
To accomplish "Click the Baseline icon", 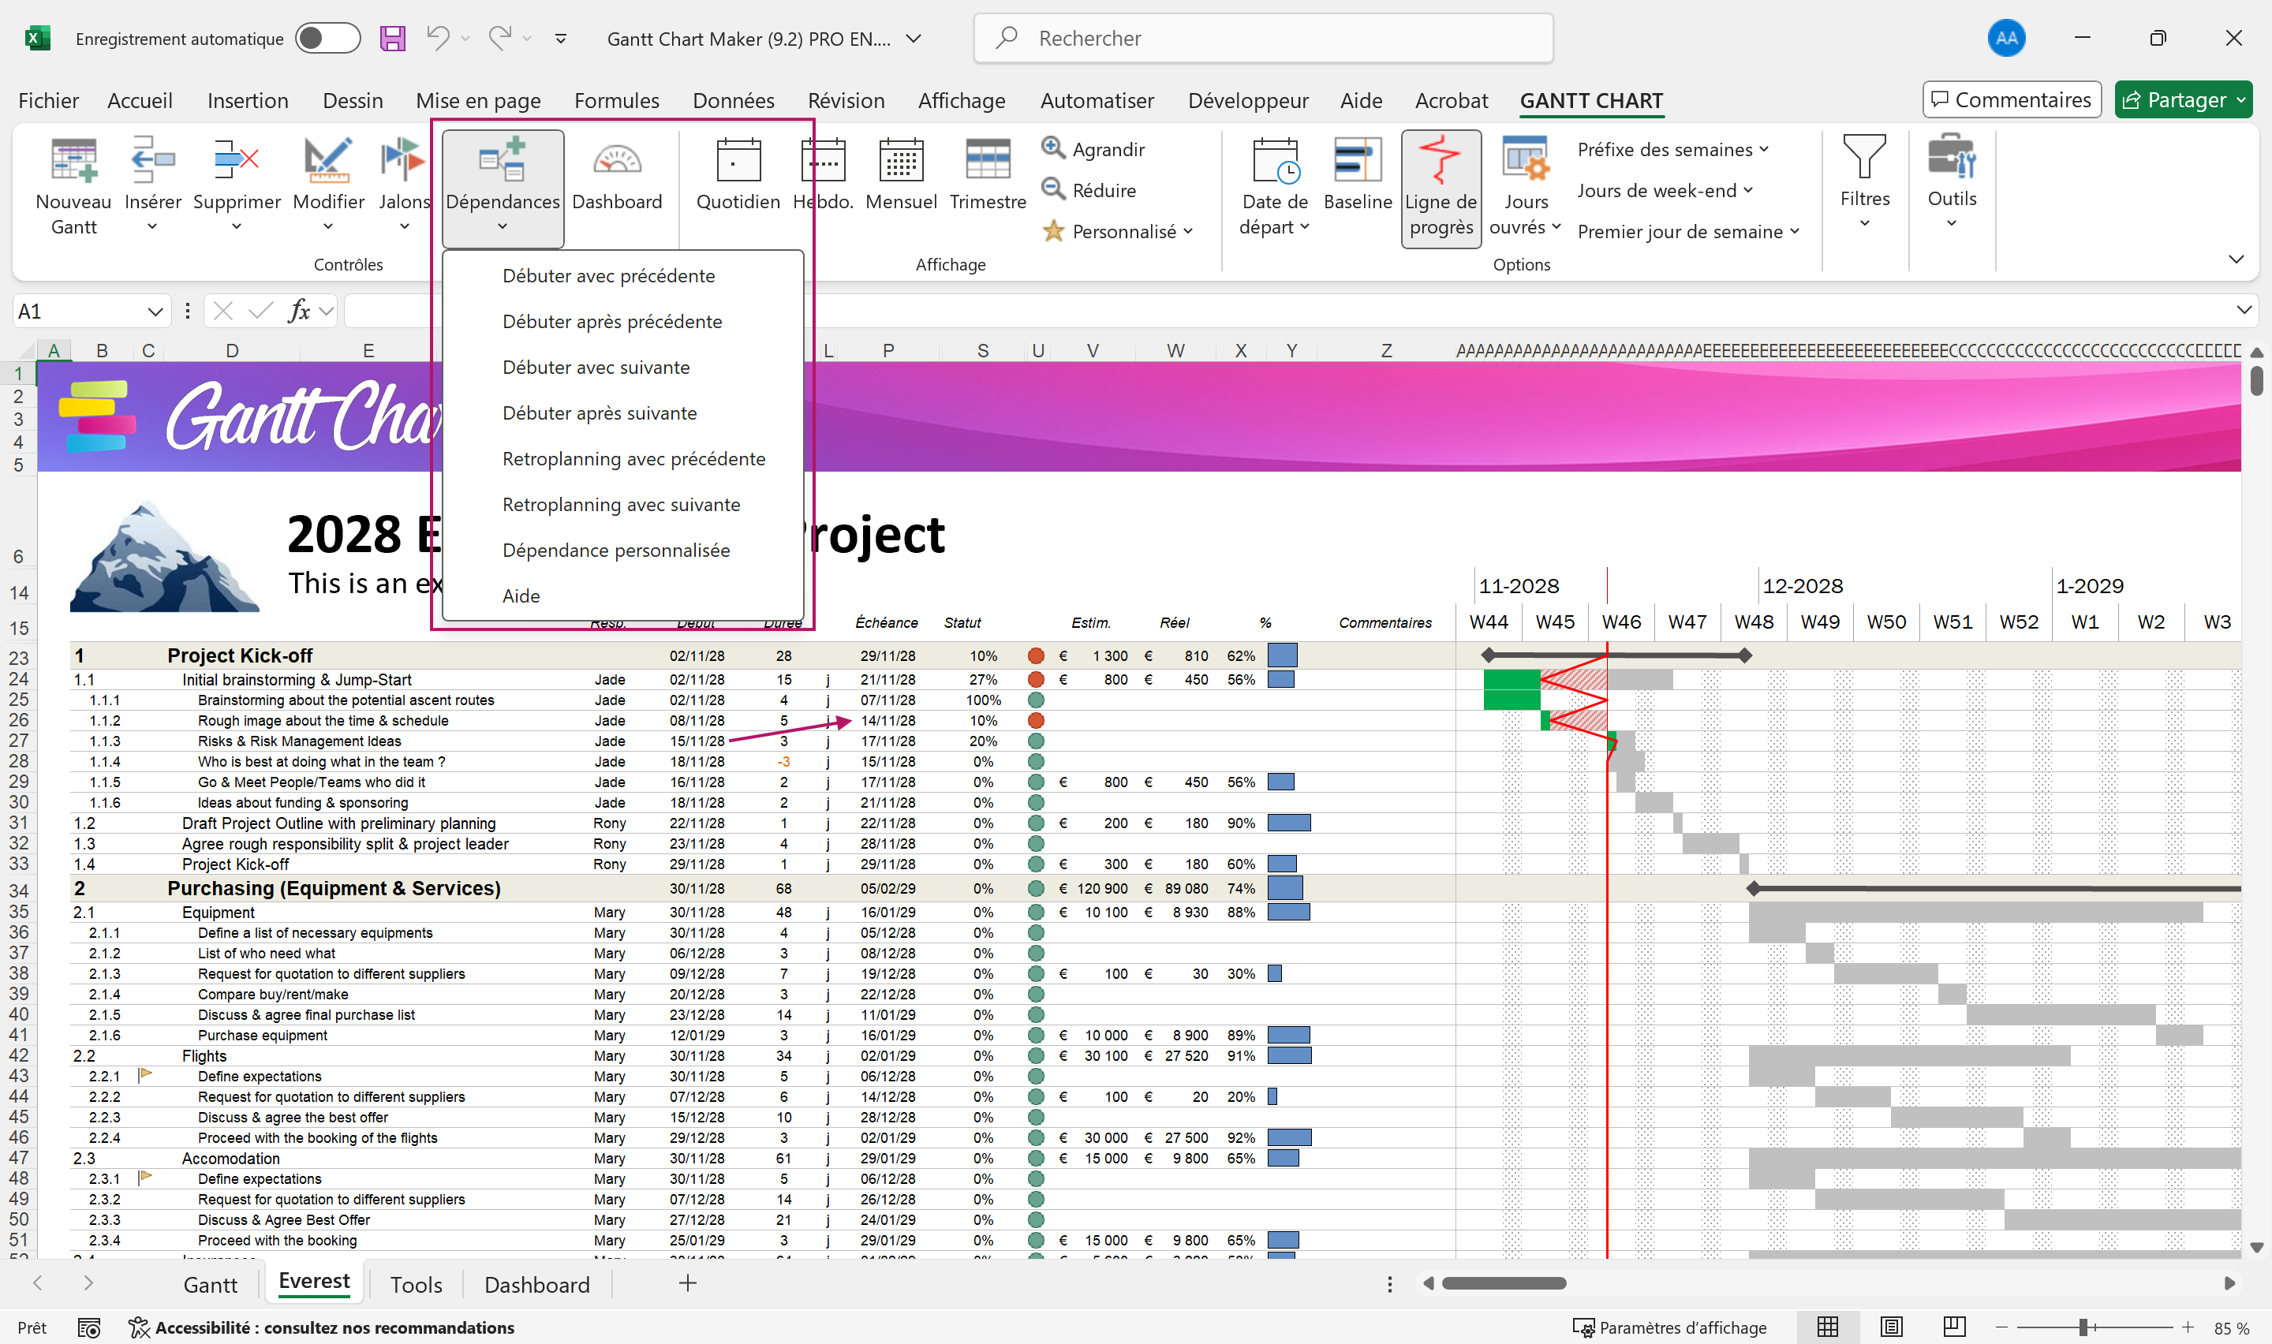I will coord(1357,161).
